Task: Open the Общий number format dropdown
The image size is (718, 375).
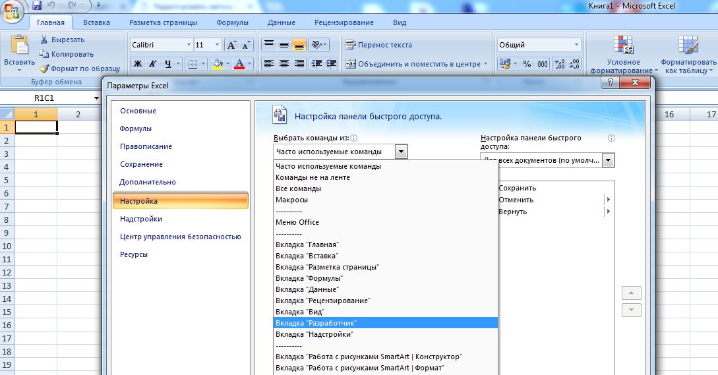Action: pyautogui.click(x=576, y=45)
